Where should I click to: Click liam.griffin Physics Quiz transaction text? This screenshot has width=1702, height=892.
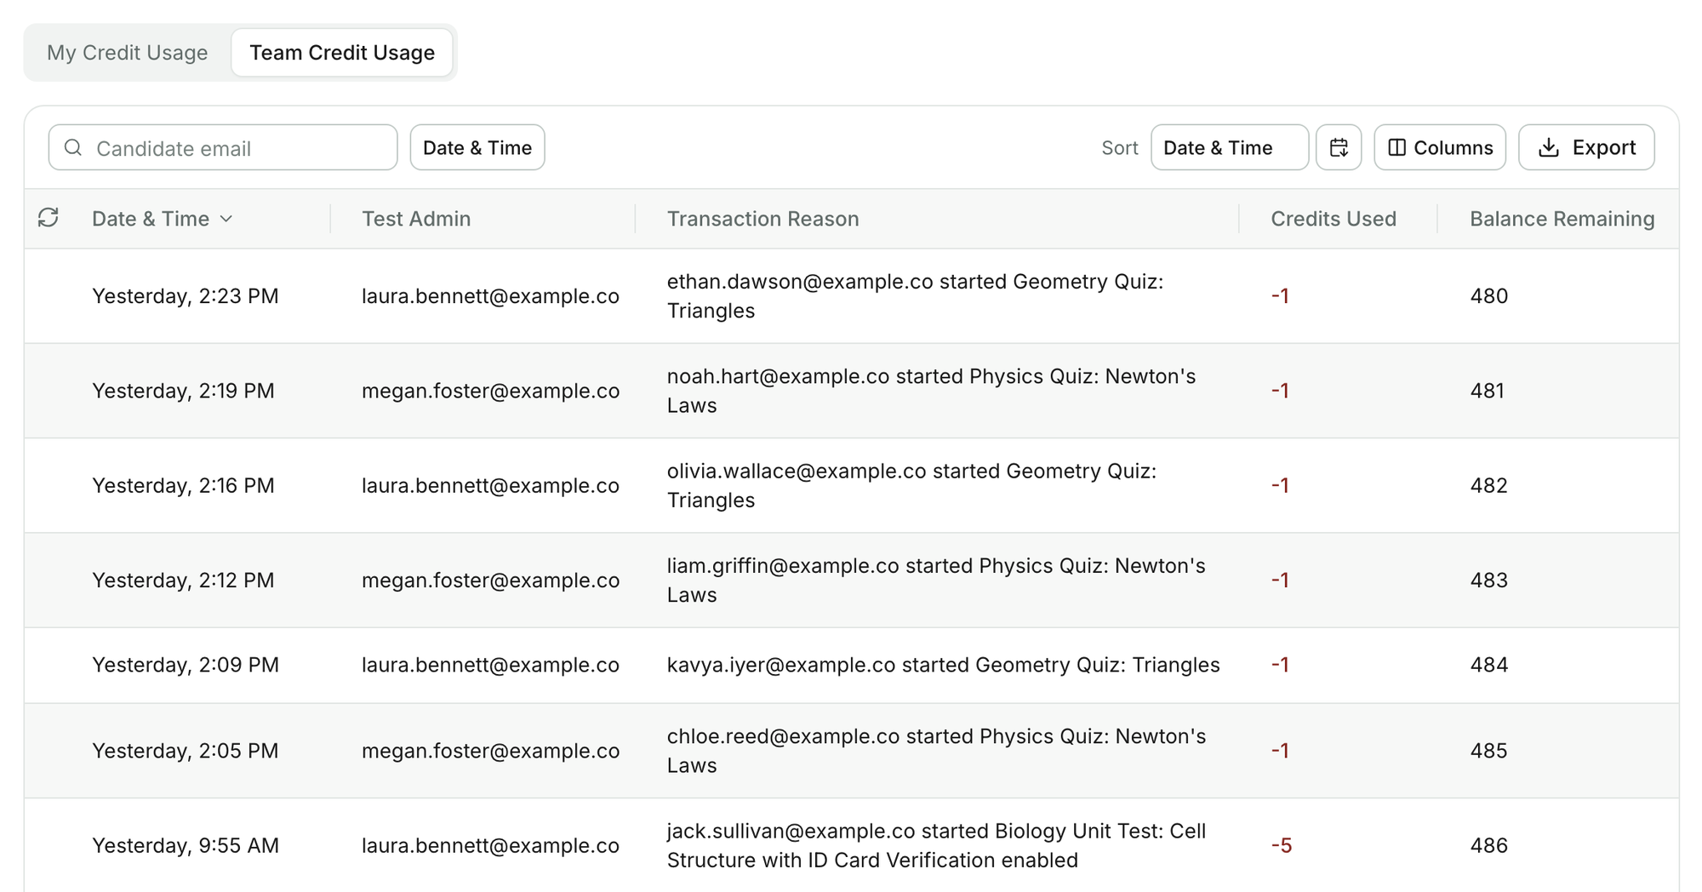pos(936,580)
